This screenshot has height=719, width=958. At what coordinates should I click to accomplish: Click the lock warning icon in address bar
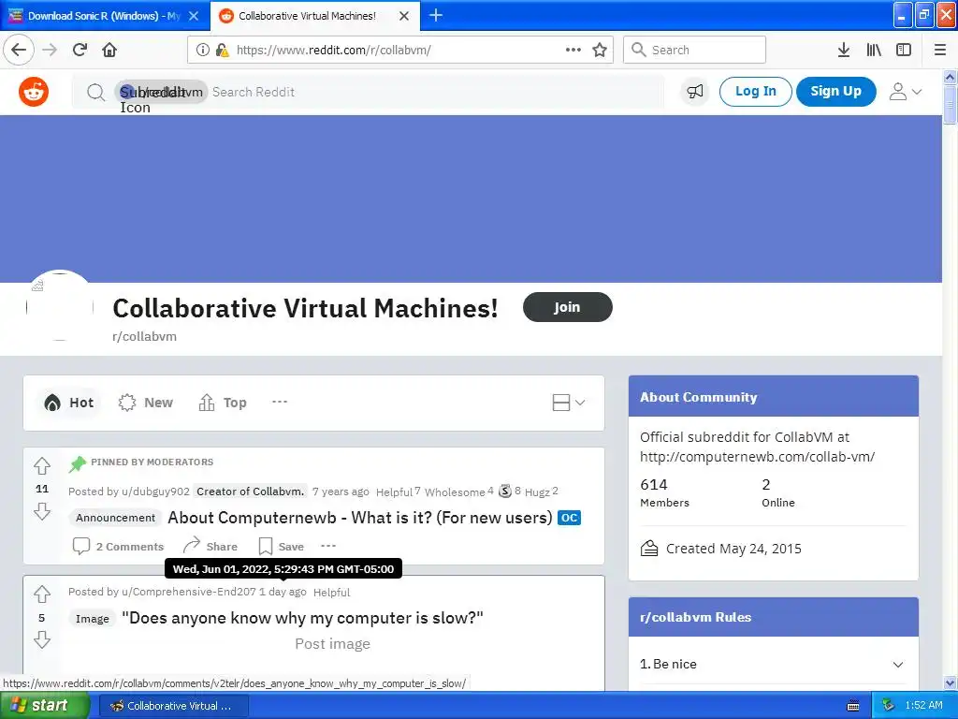point(223,50)
